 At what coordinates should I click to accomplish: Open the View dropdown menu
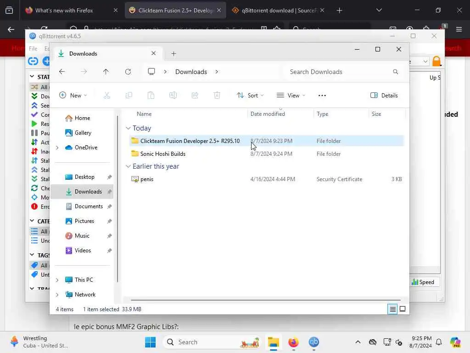[291, 96]
